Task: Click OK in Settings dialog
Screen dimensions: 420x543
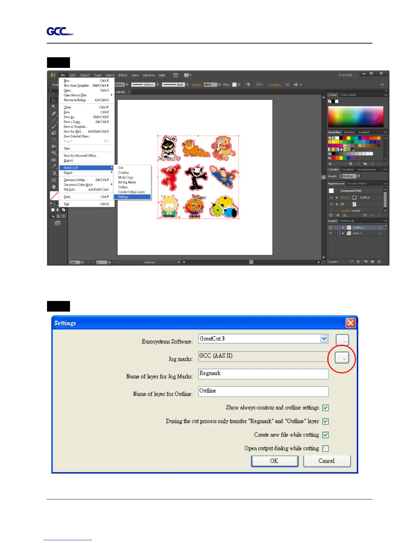Action: click(275, 461)
